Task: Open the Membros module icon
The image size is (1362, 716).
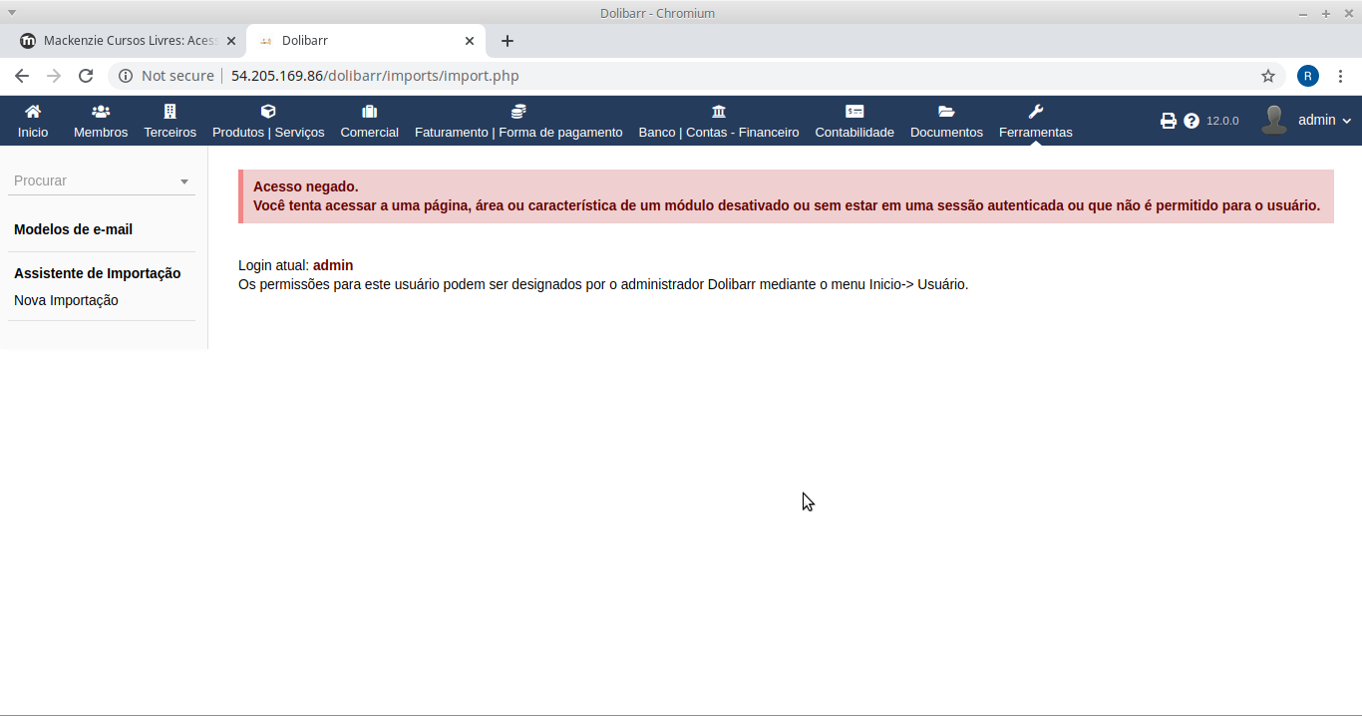Action: click(101, 112)
